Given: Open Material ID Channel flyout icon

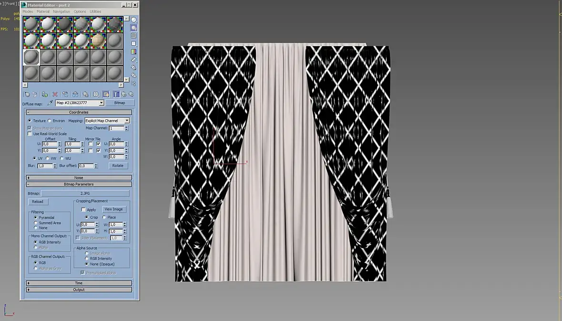Looking at the screenshot, I should point(96,94).
